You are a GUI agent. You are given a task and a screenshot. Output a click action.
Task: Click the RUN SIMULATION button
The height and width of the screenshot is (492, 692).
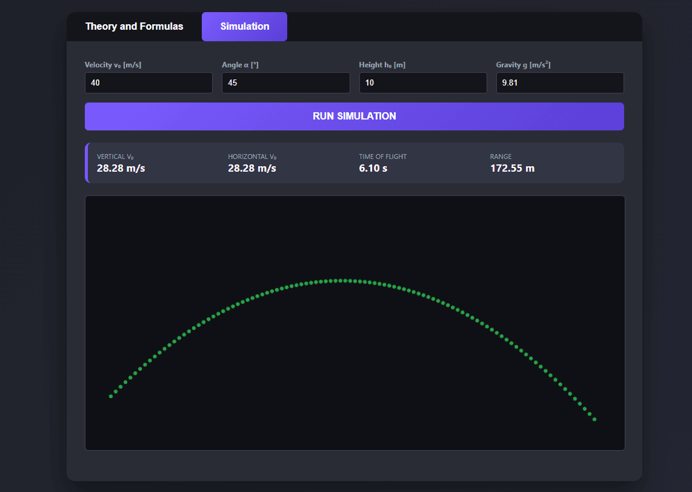[354, 116]
